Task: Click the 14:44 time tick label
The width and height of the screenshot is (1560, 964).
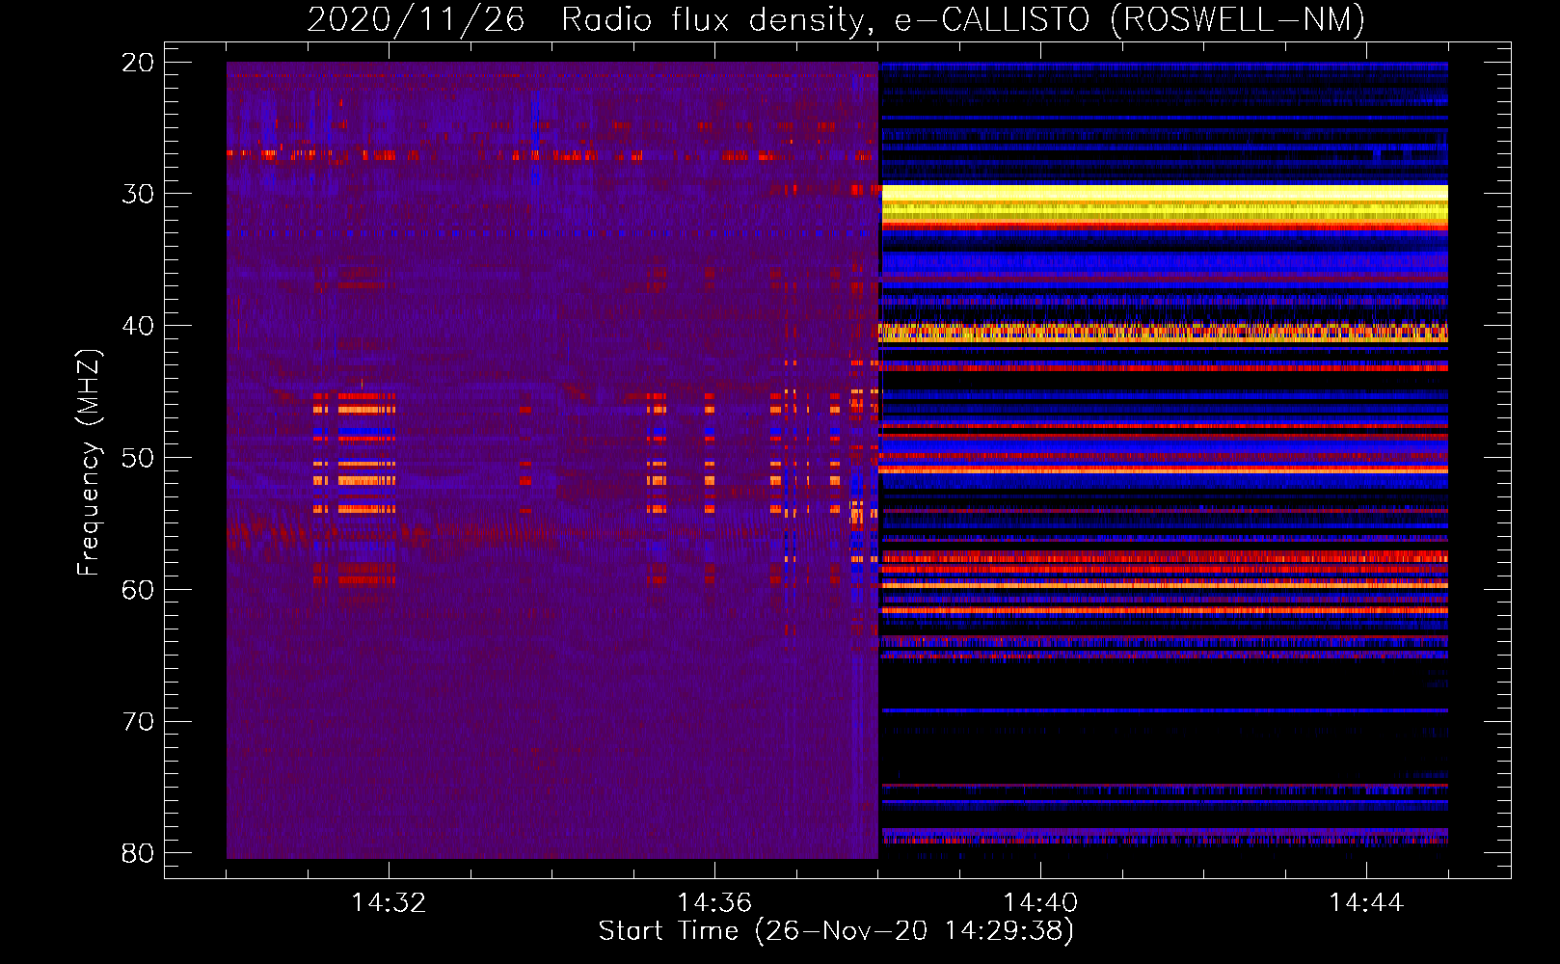Action: click(1366, 903)
